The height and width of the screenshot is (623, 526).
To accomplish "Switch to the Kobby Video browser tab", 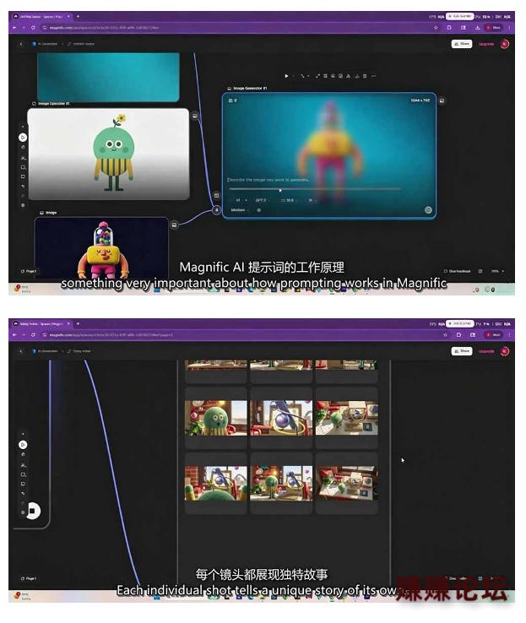I will tap(41, 324).
